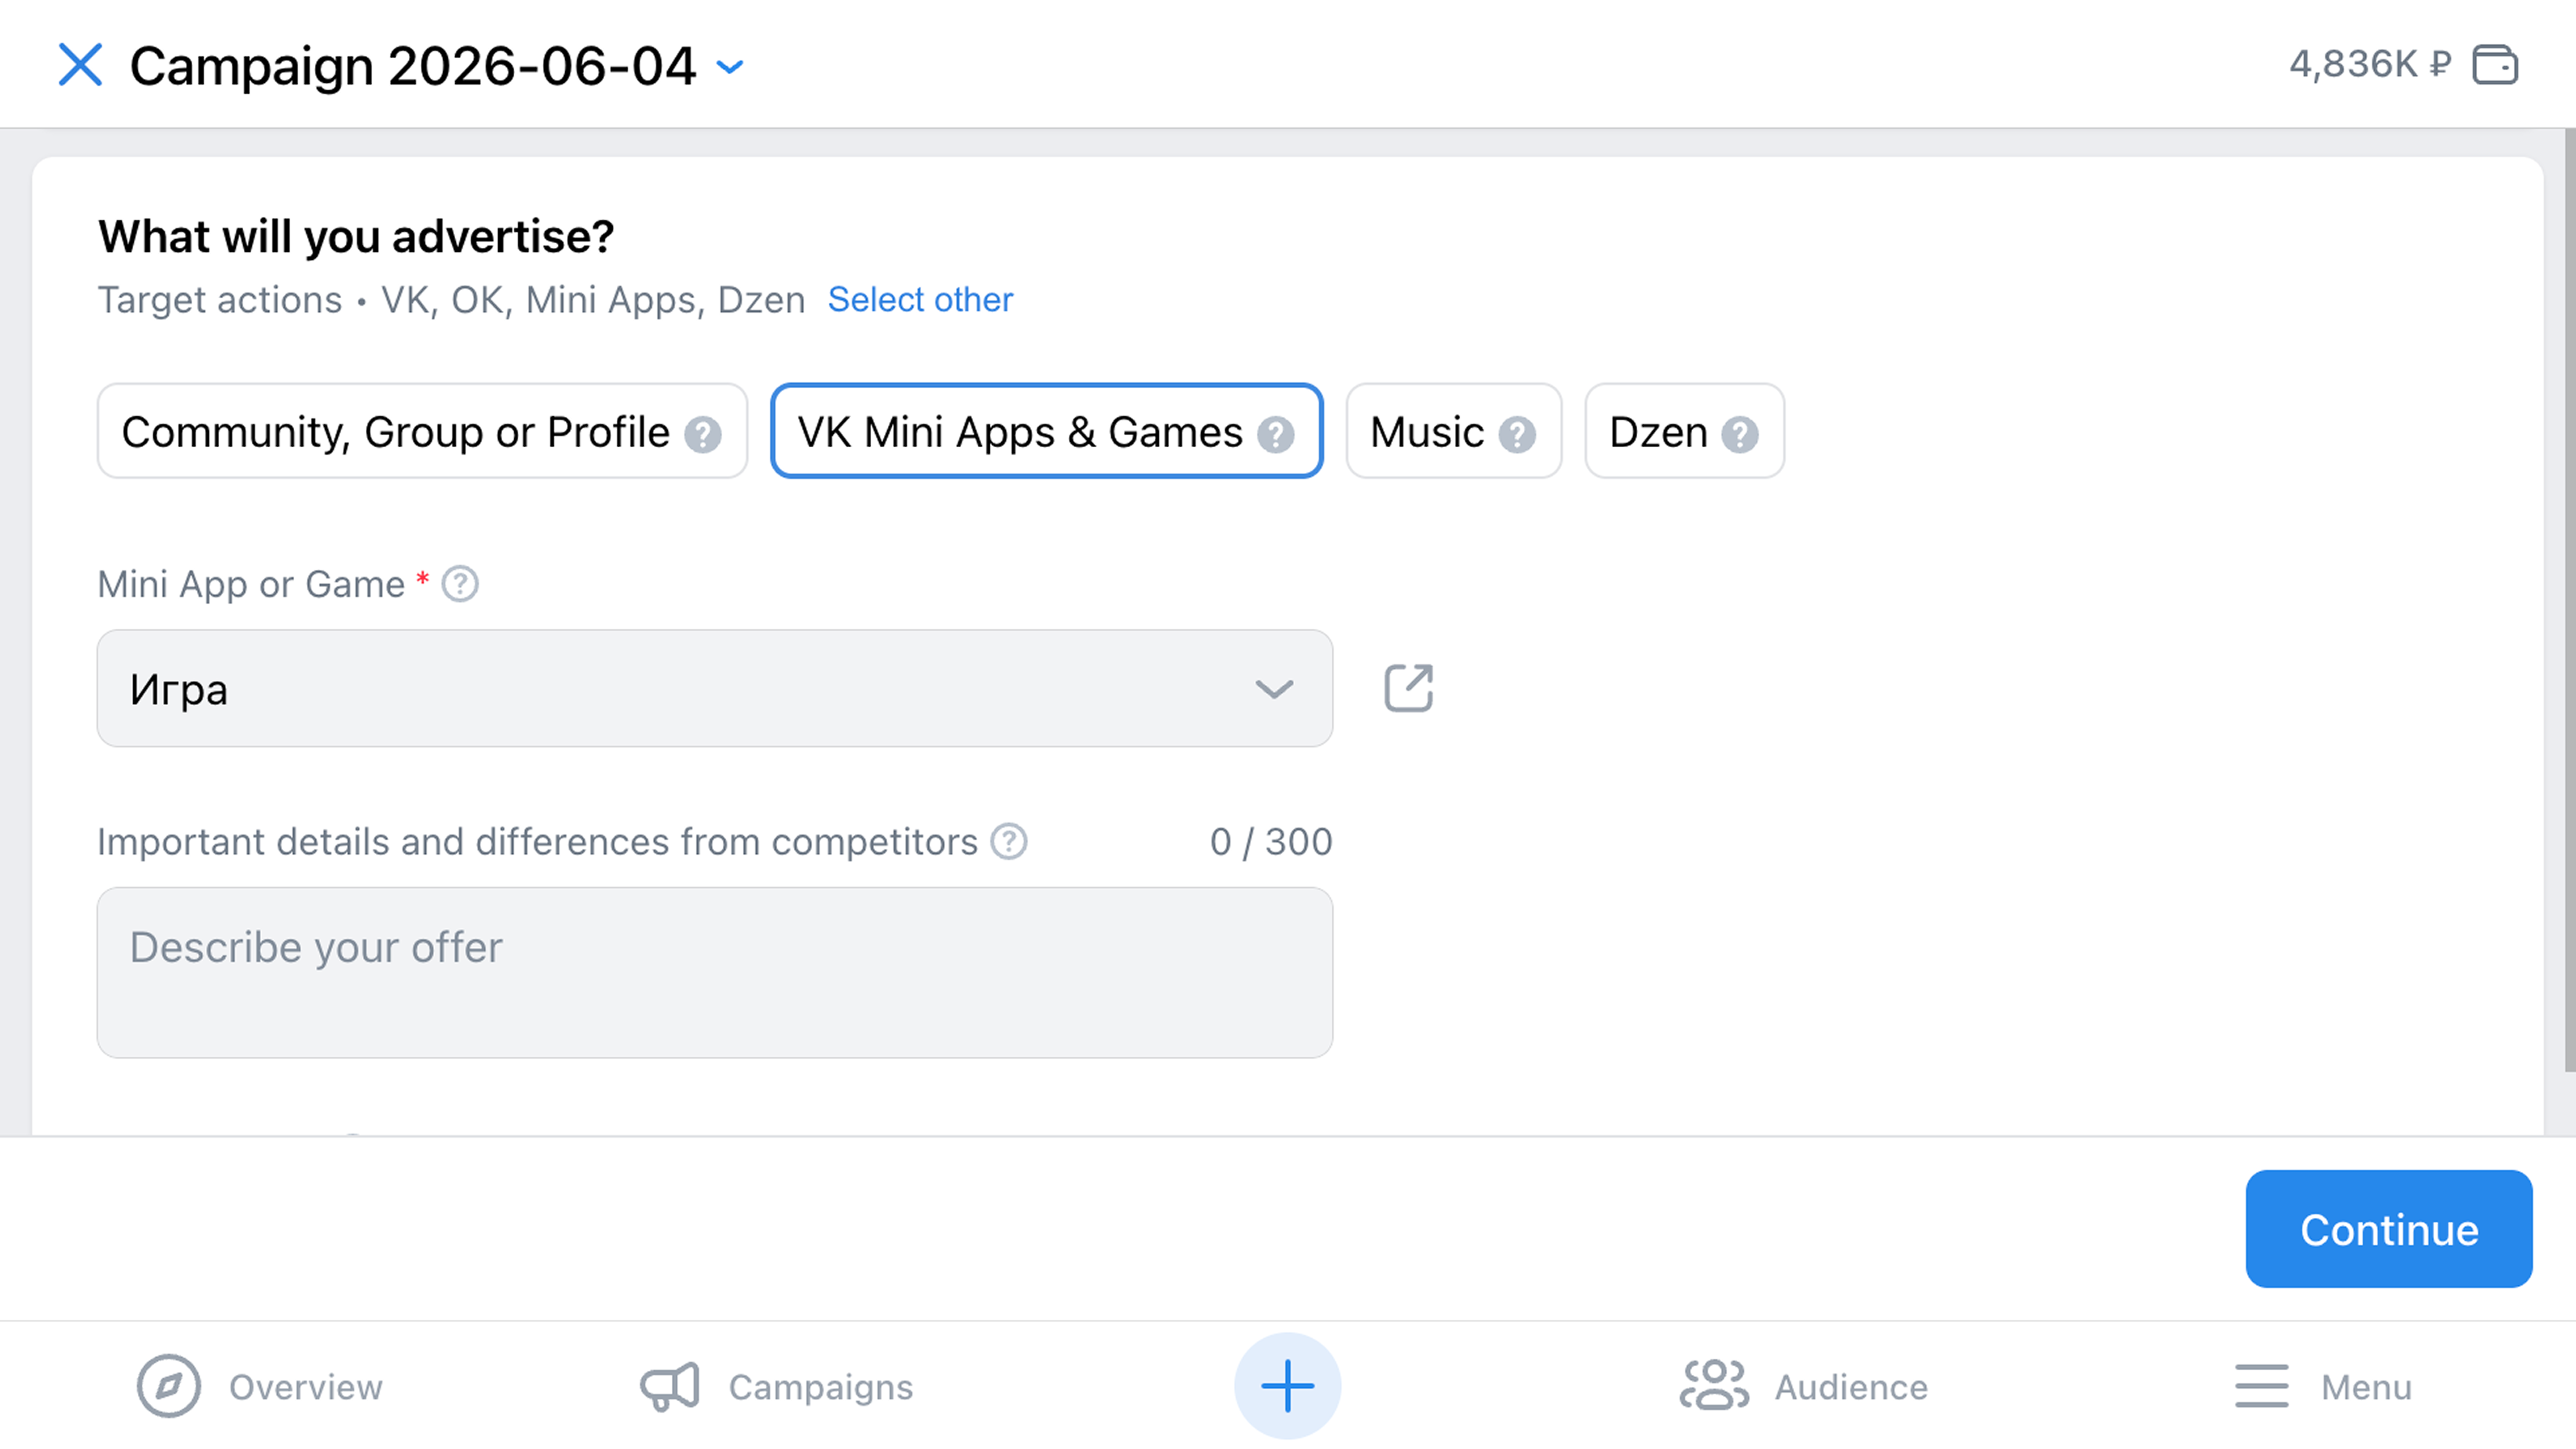Open selected game in external link icon
2576x1449 pixels.
point(1408,688)
